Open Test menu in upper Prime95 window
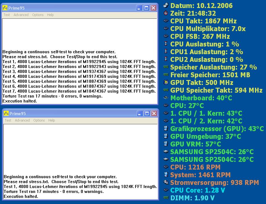The image size is (266, 204). pyautogui.click(x=7, y=15)
